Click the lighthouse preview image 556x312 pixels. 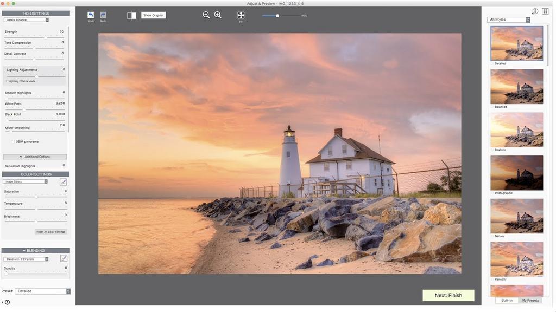click(x=280, y=153)
